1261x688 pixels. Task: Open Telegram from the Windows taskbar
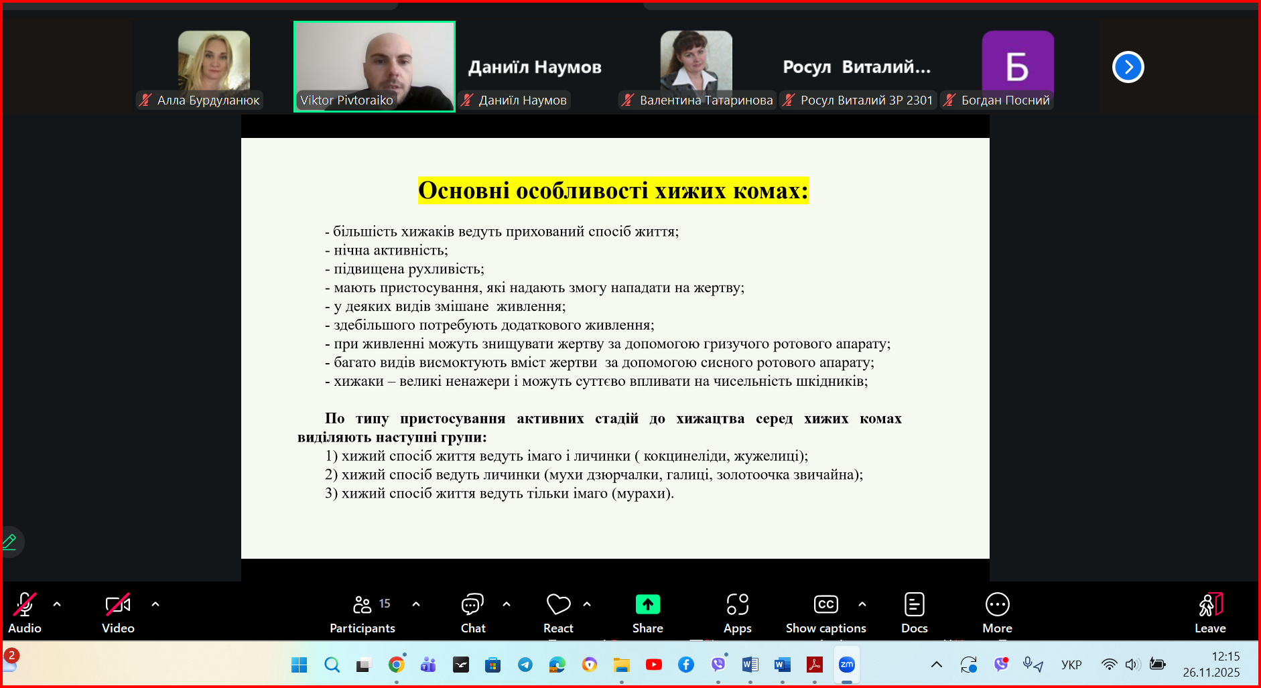click(x=525, y=665)
